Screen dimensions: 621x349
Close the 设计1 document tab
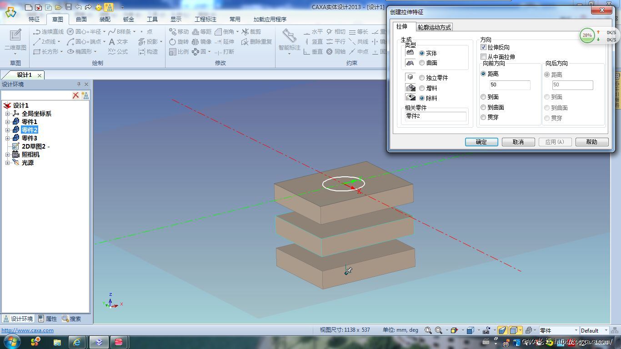pyautogui.click(x=40, y=75)
